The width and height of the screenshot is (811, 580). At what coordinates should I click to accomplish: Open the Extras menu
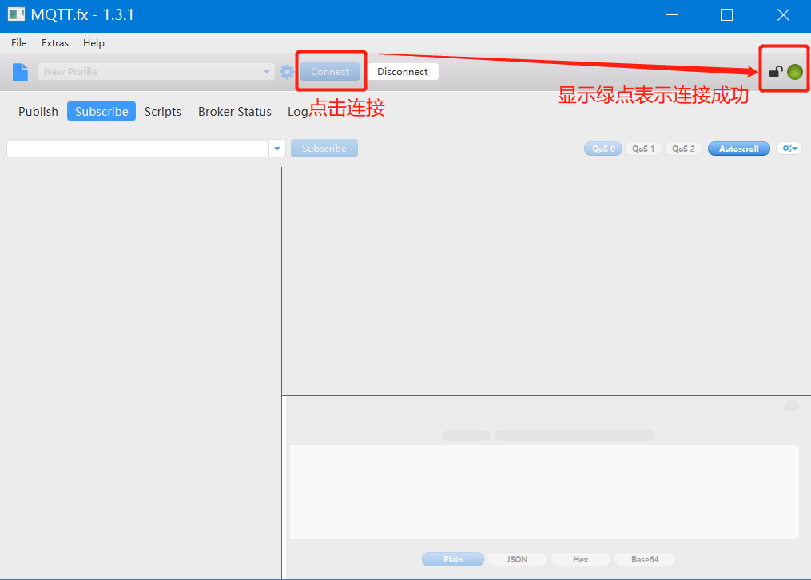[55, 43]
